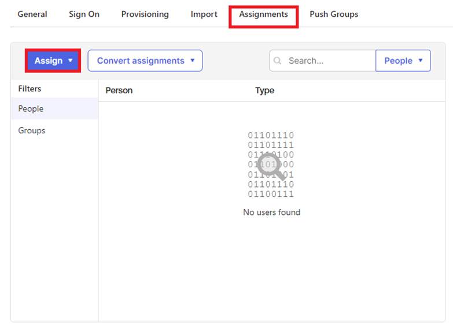Click the Type column header
Image resolution: width=453 pixels, height=326 pixels.
point(264,90)
